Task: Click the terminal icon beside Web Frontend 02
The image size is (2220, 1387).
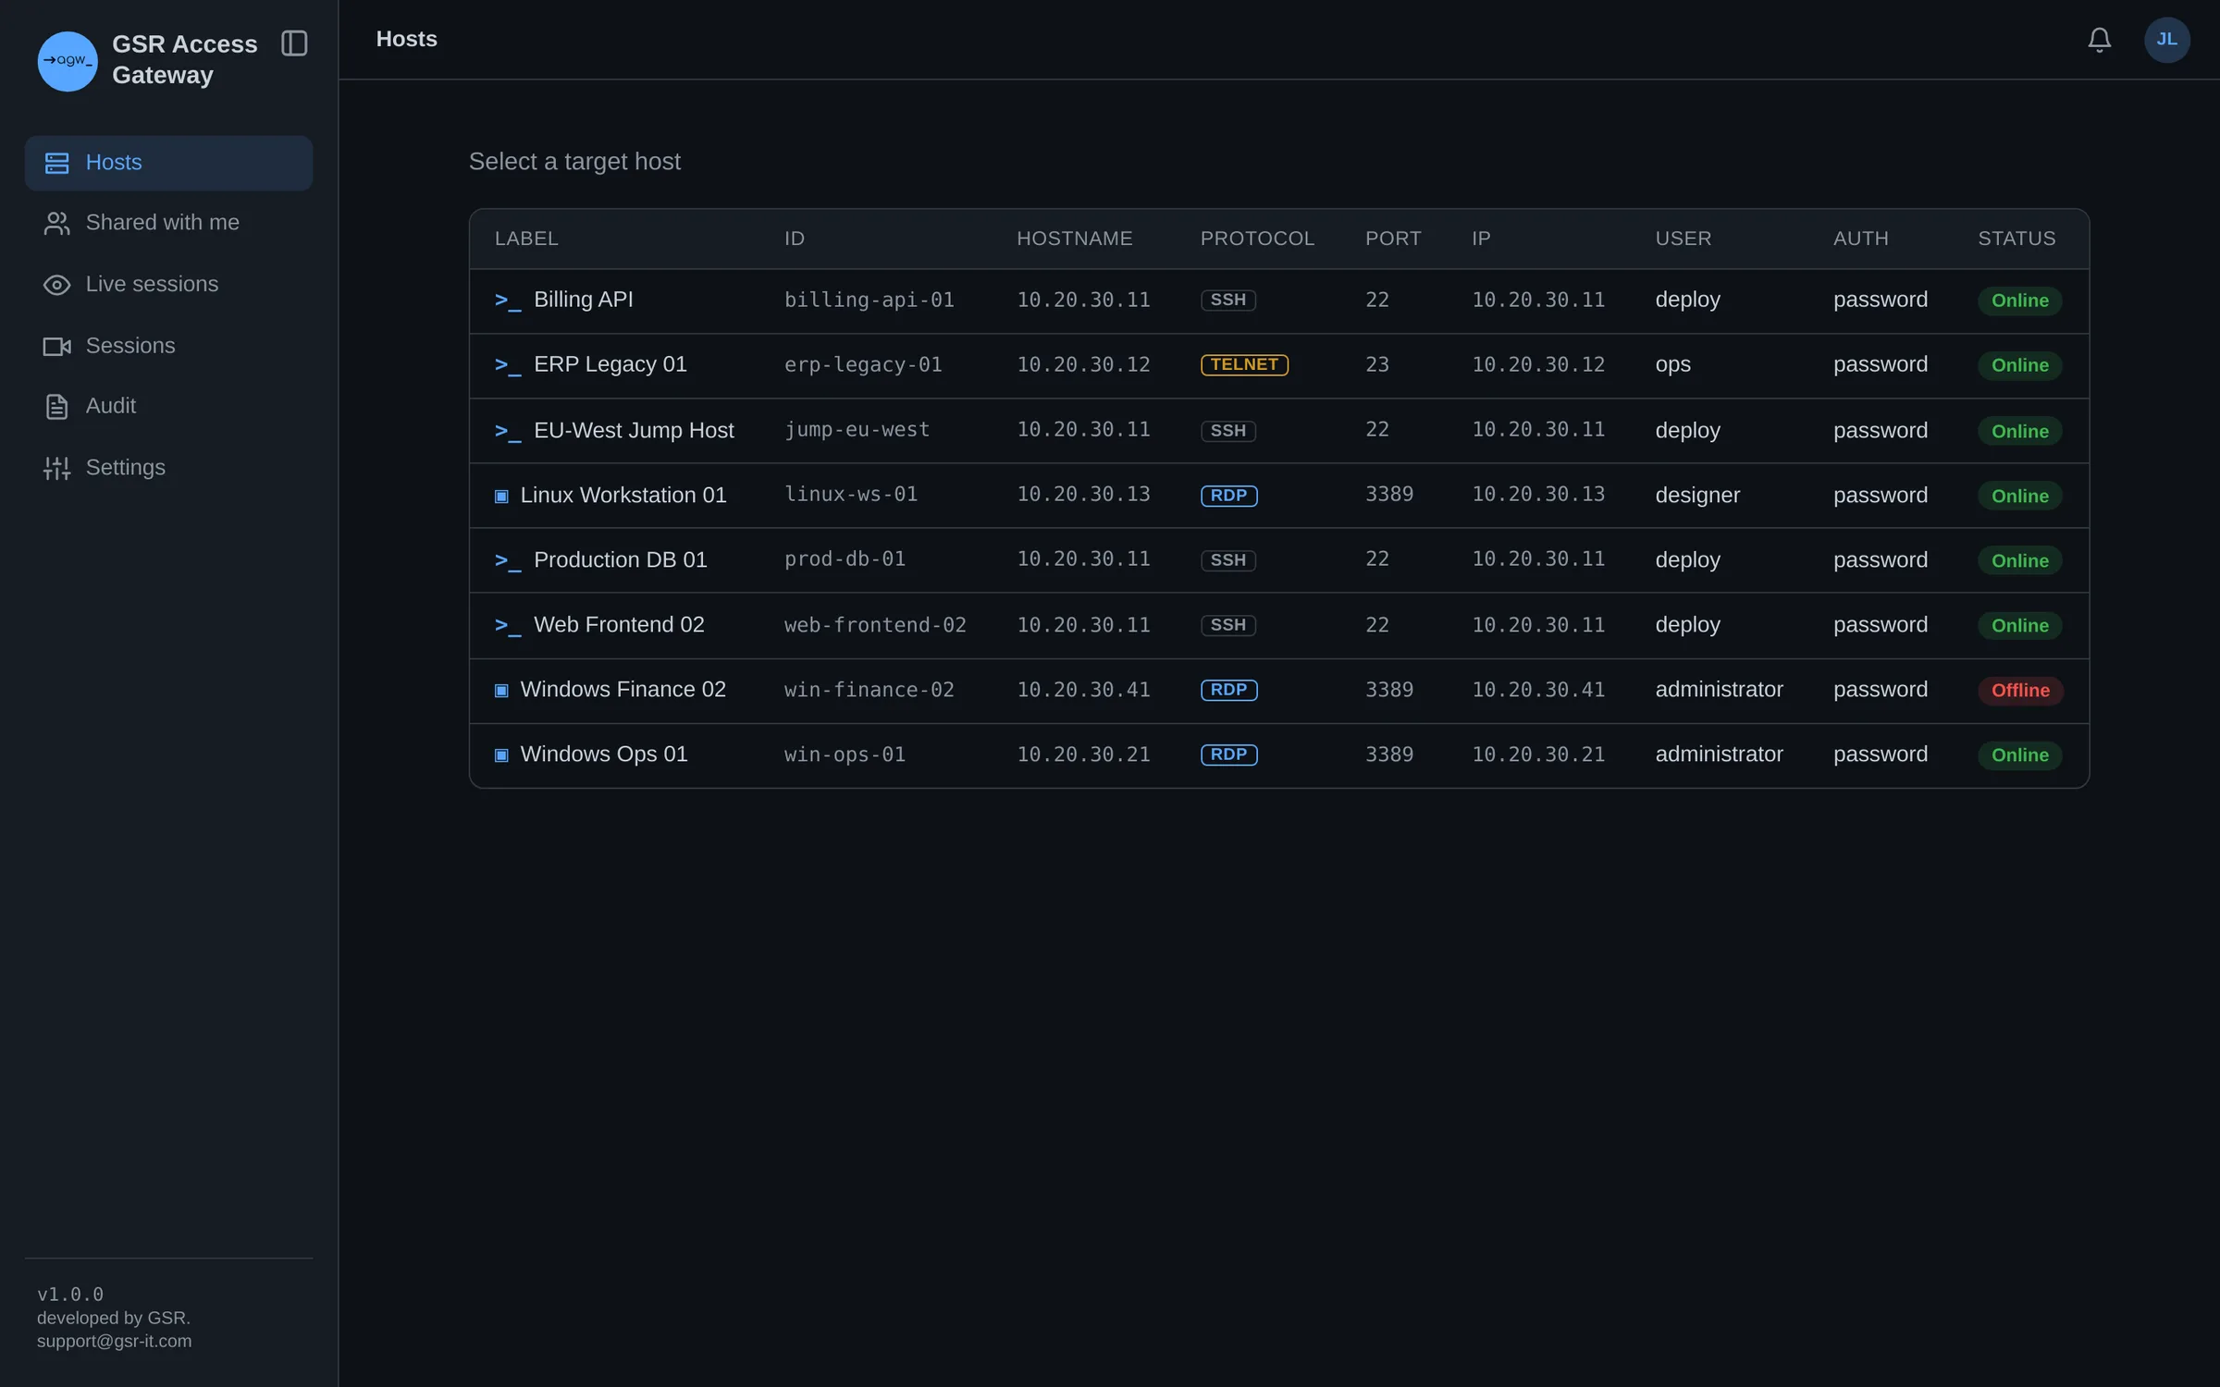Action: (x=508, y=625)
